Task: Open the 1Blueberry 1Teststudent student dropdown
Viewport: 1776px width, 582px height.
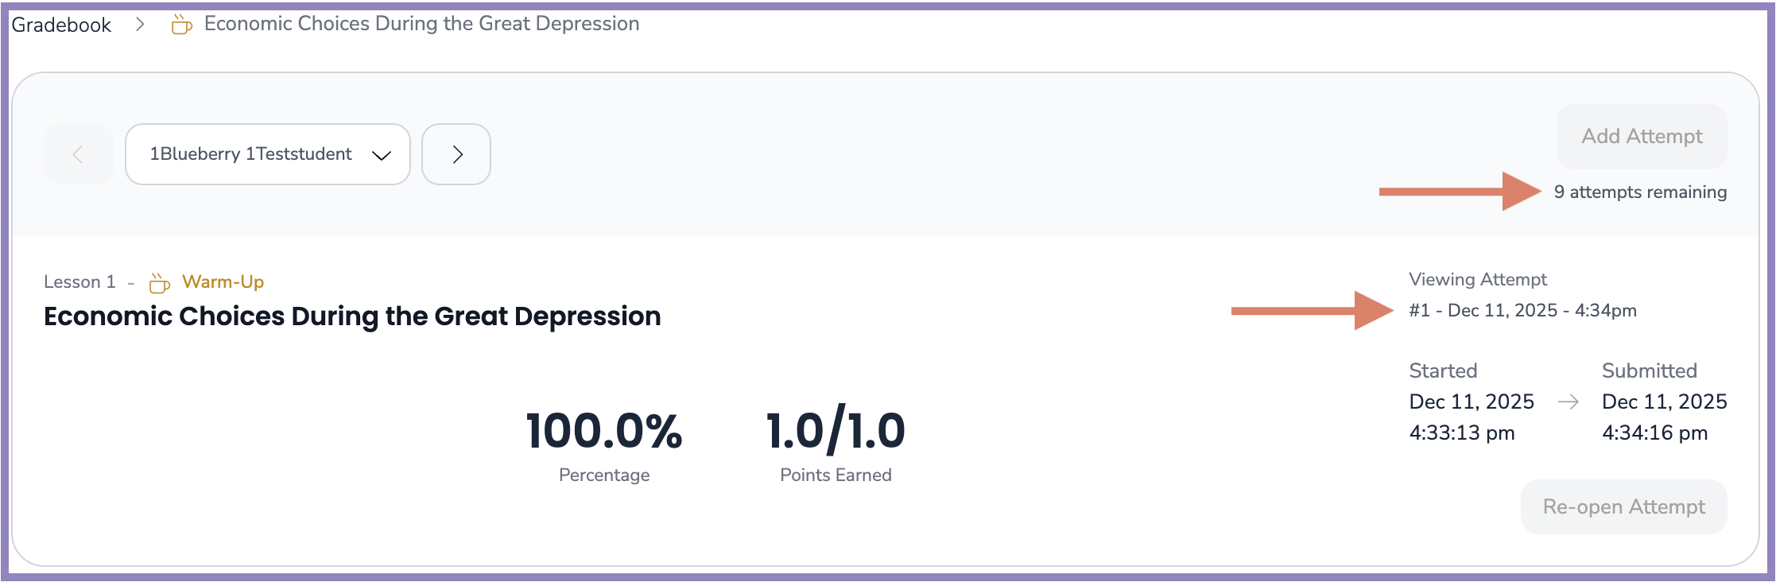Action: point(268,154)
